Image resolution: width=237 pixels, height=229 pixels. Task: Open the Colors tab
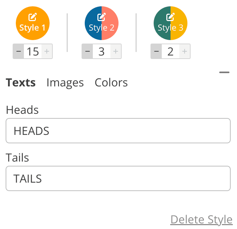(x=111, y=83)
